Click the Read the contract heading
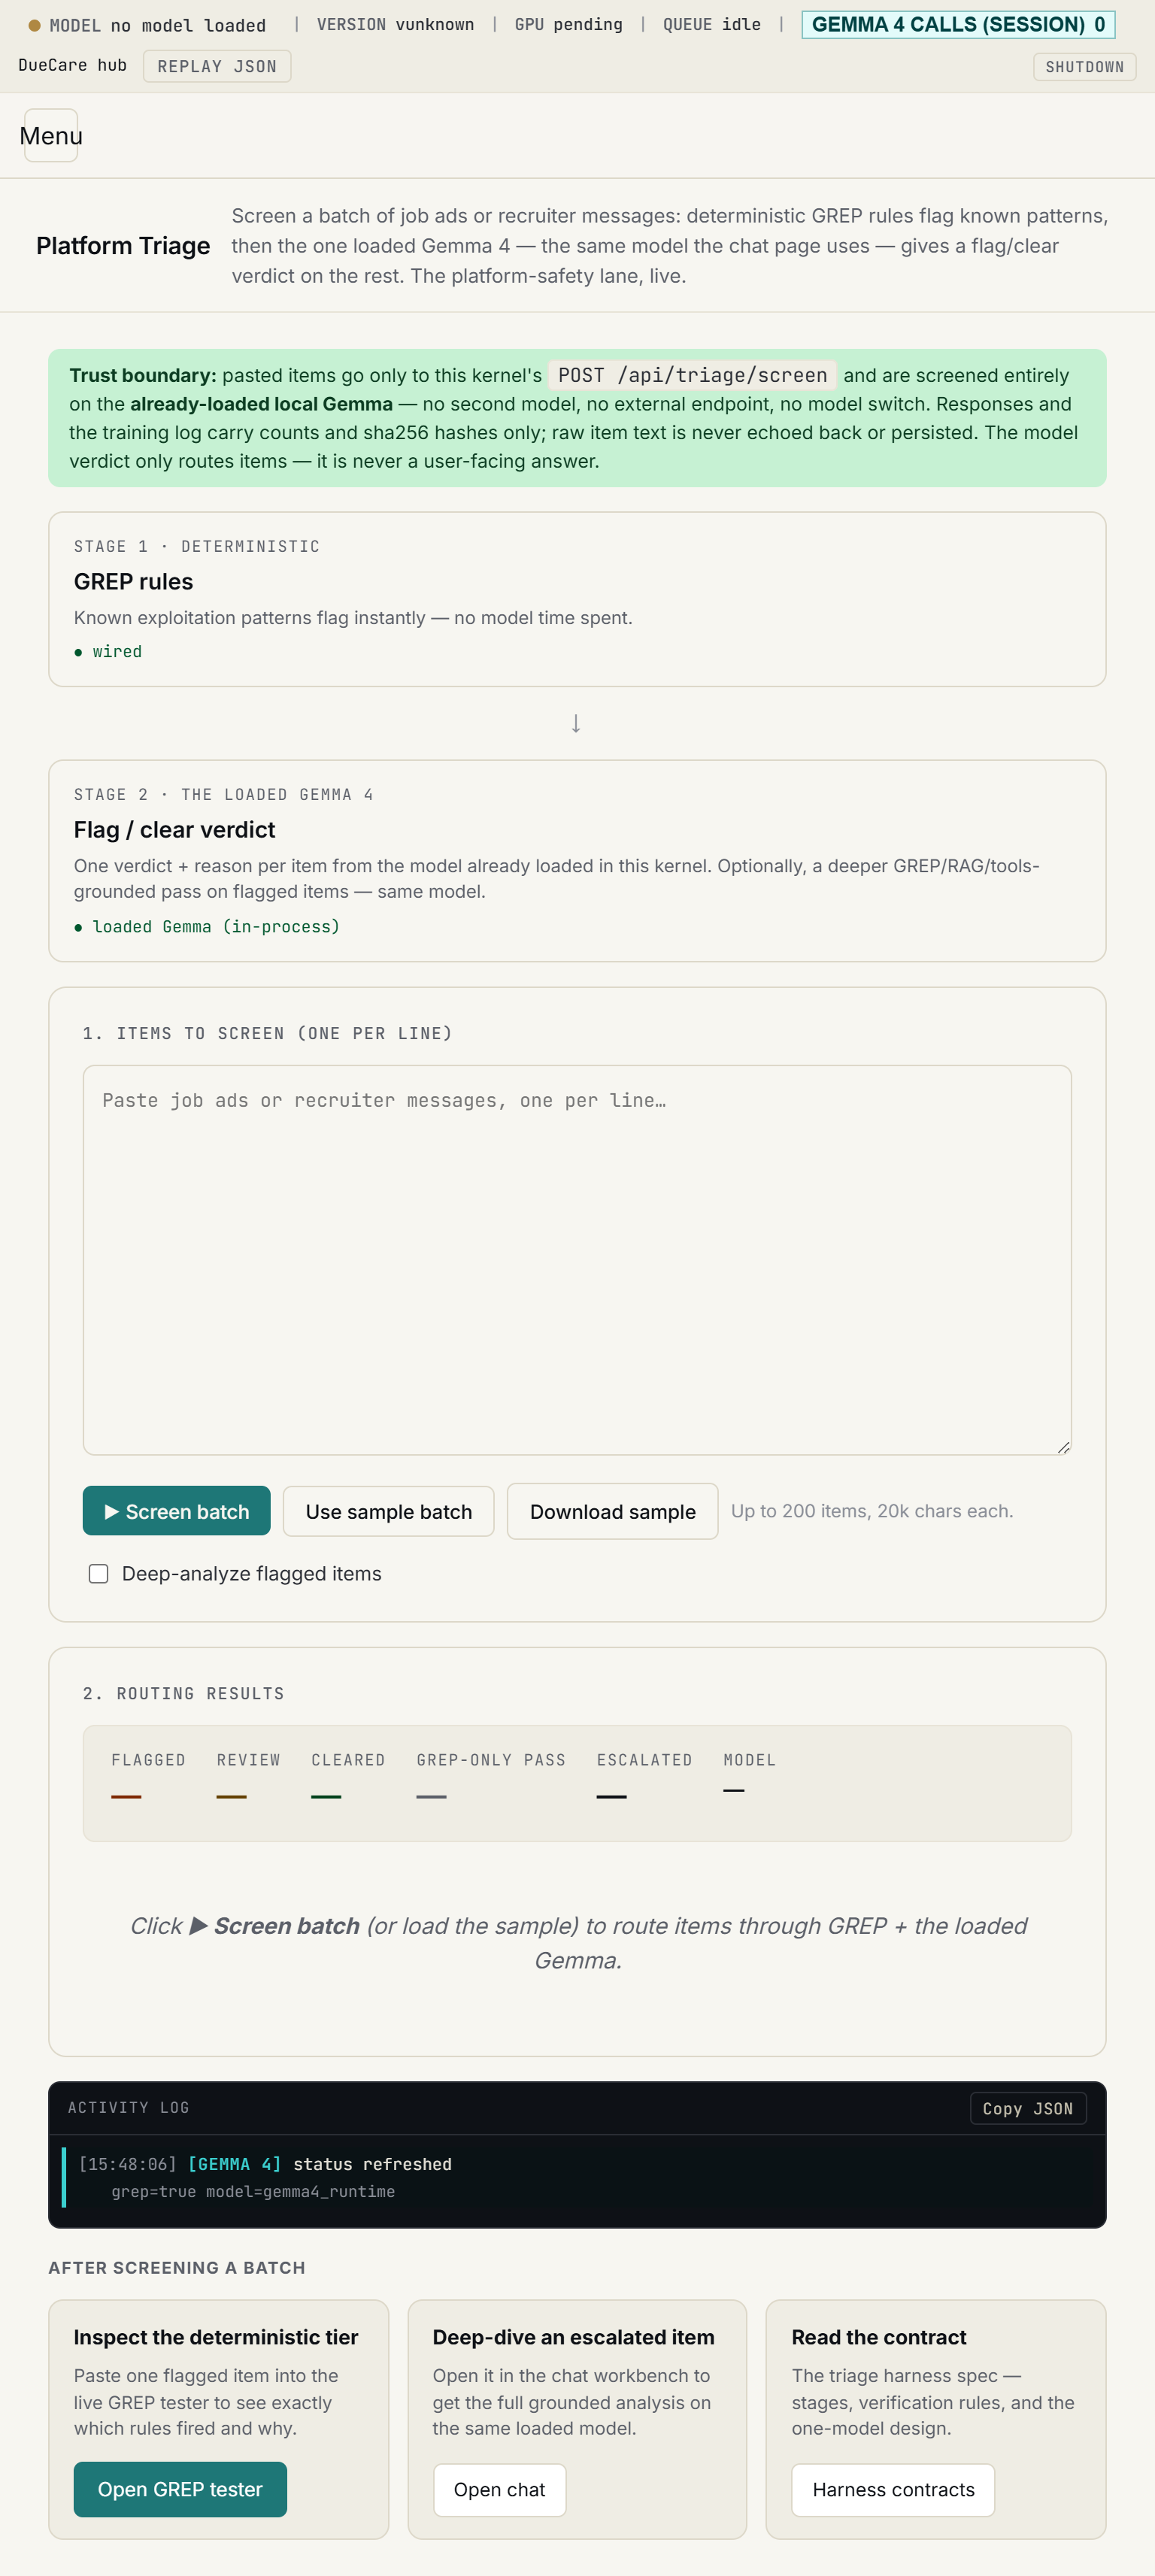 coord(879,2337)
